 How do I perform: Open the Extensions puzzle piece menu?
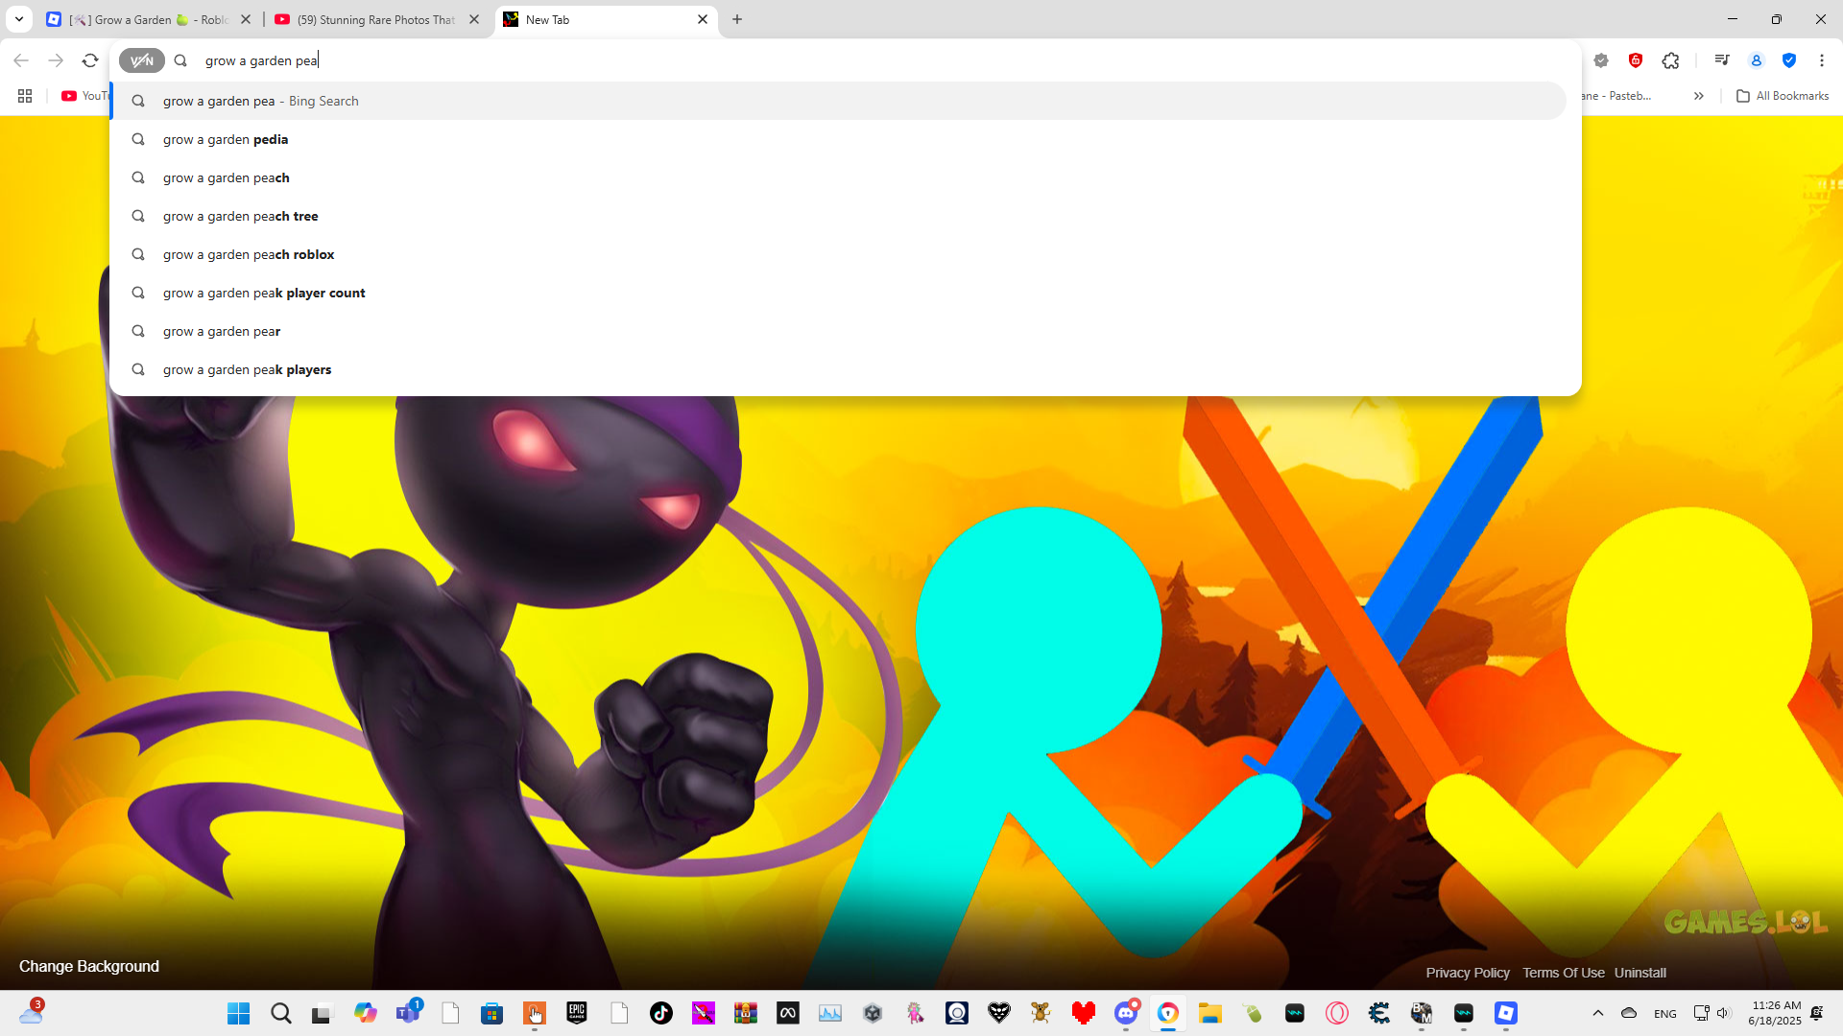pos(1671,60)
